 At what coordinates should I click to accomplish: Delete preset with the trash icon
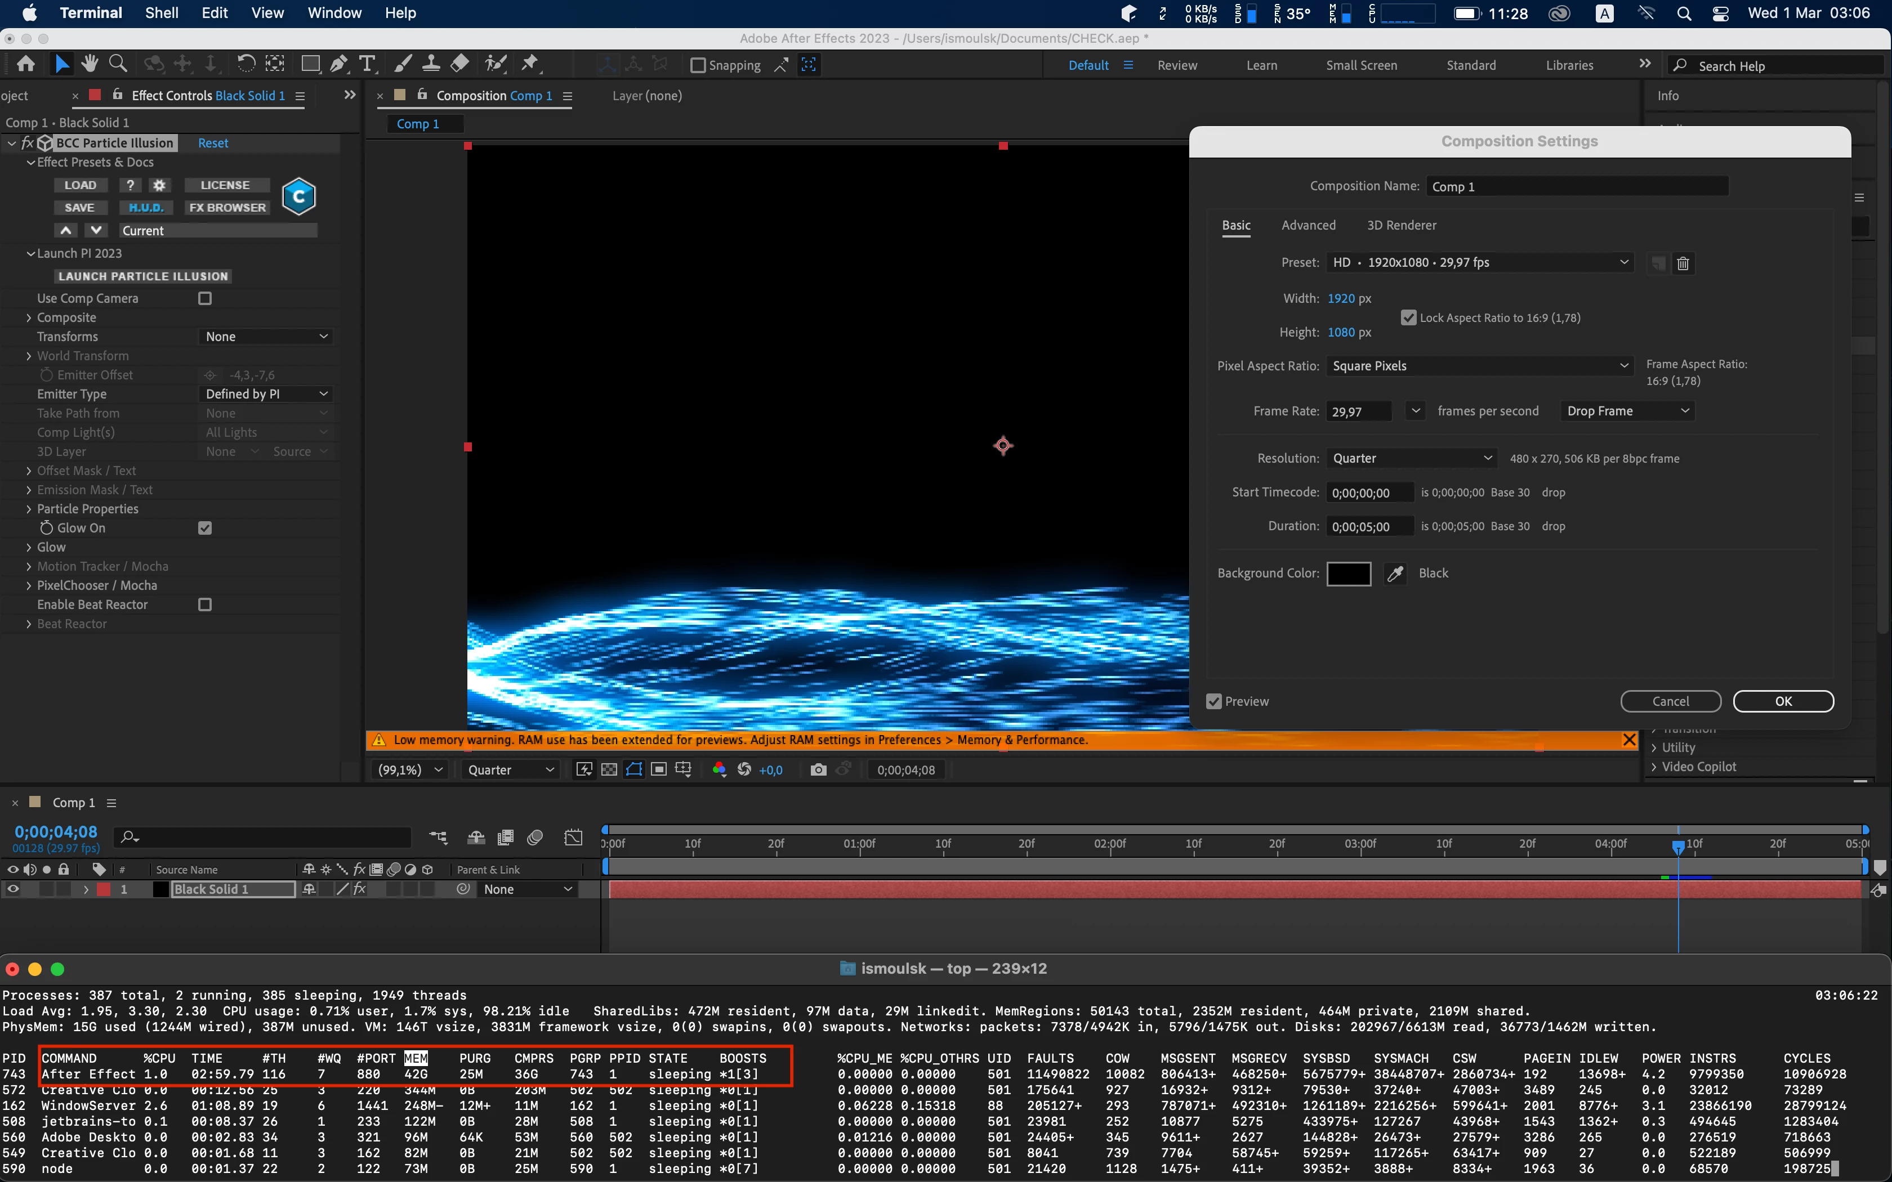[1683, 263]
